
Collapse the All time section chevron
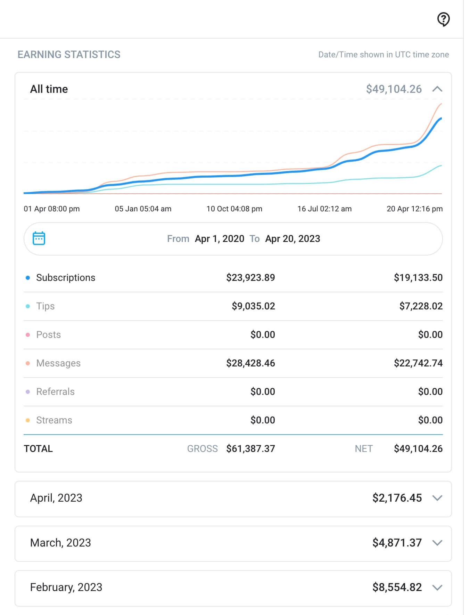pyautogui.click(x=437, y=89)
